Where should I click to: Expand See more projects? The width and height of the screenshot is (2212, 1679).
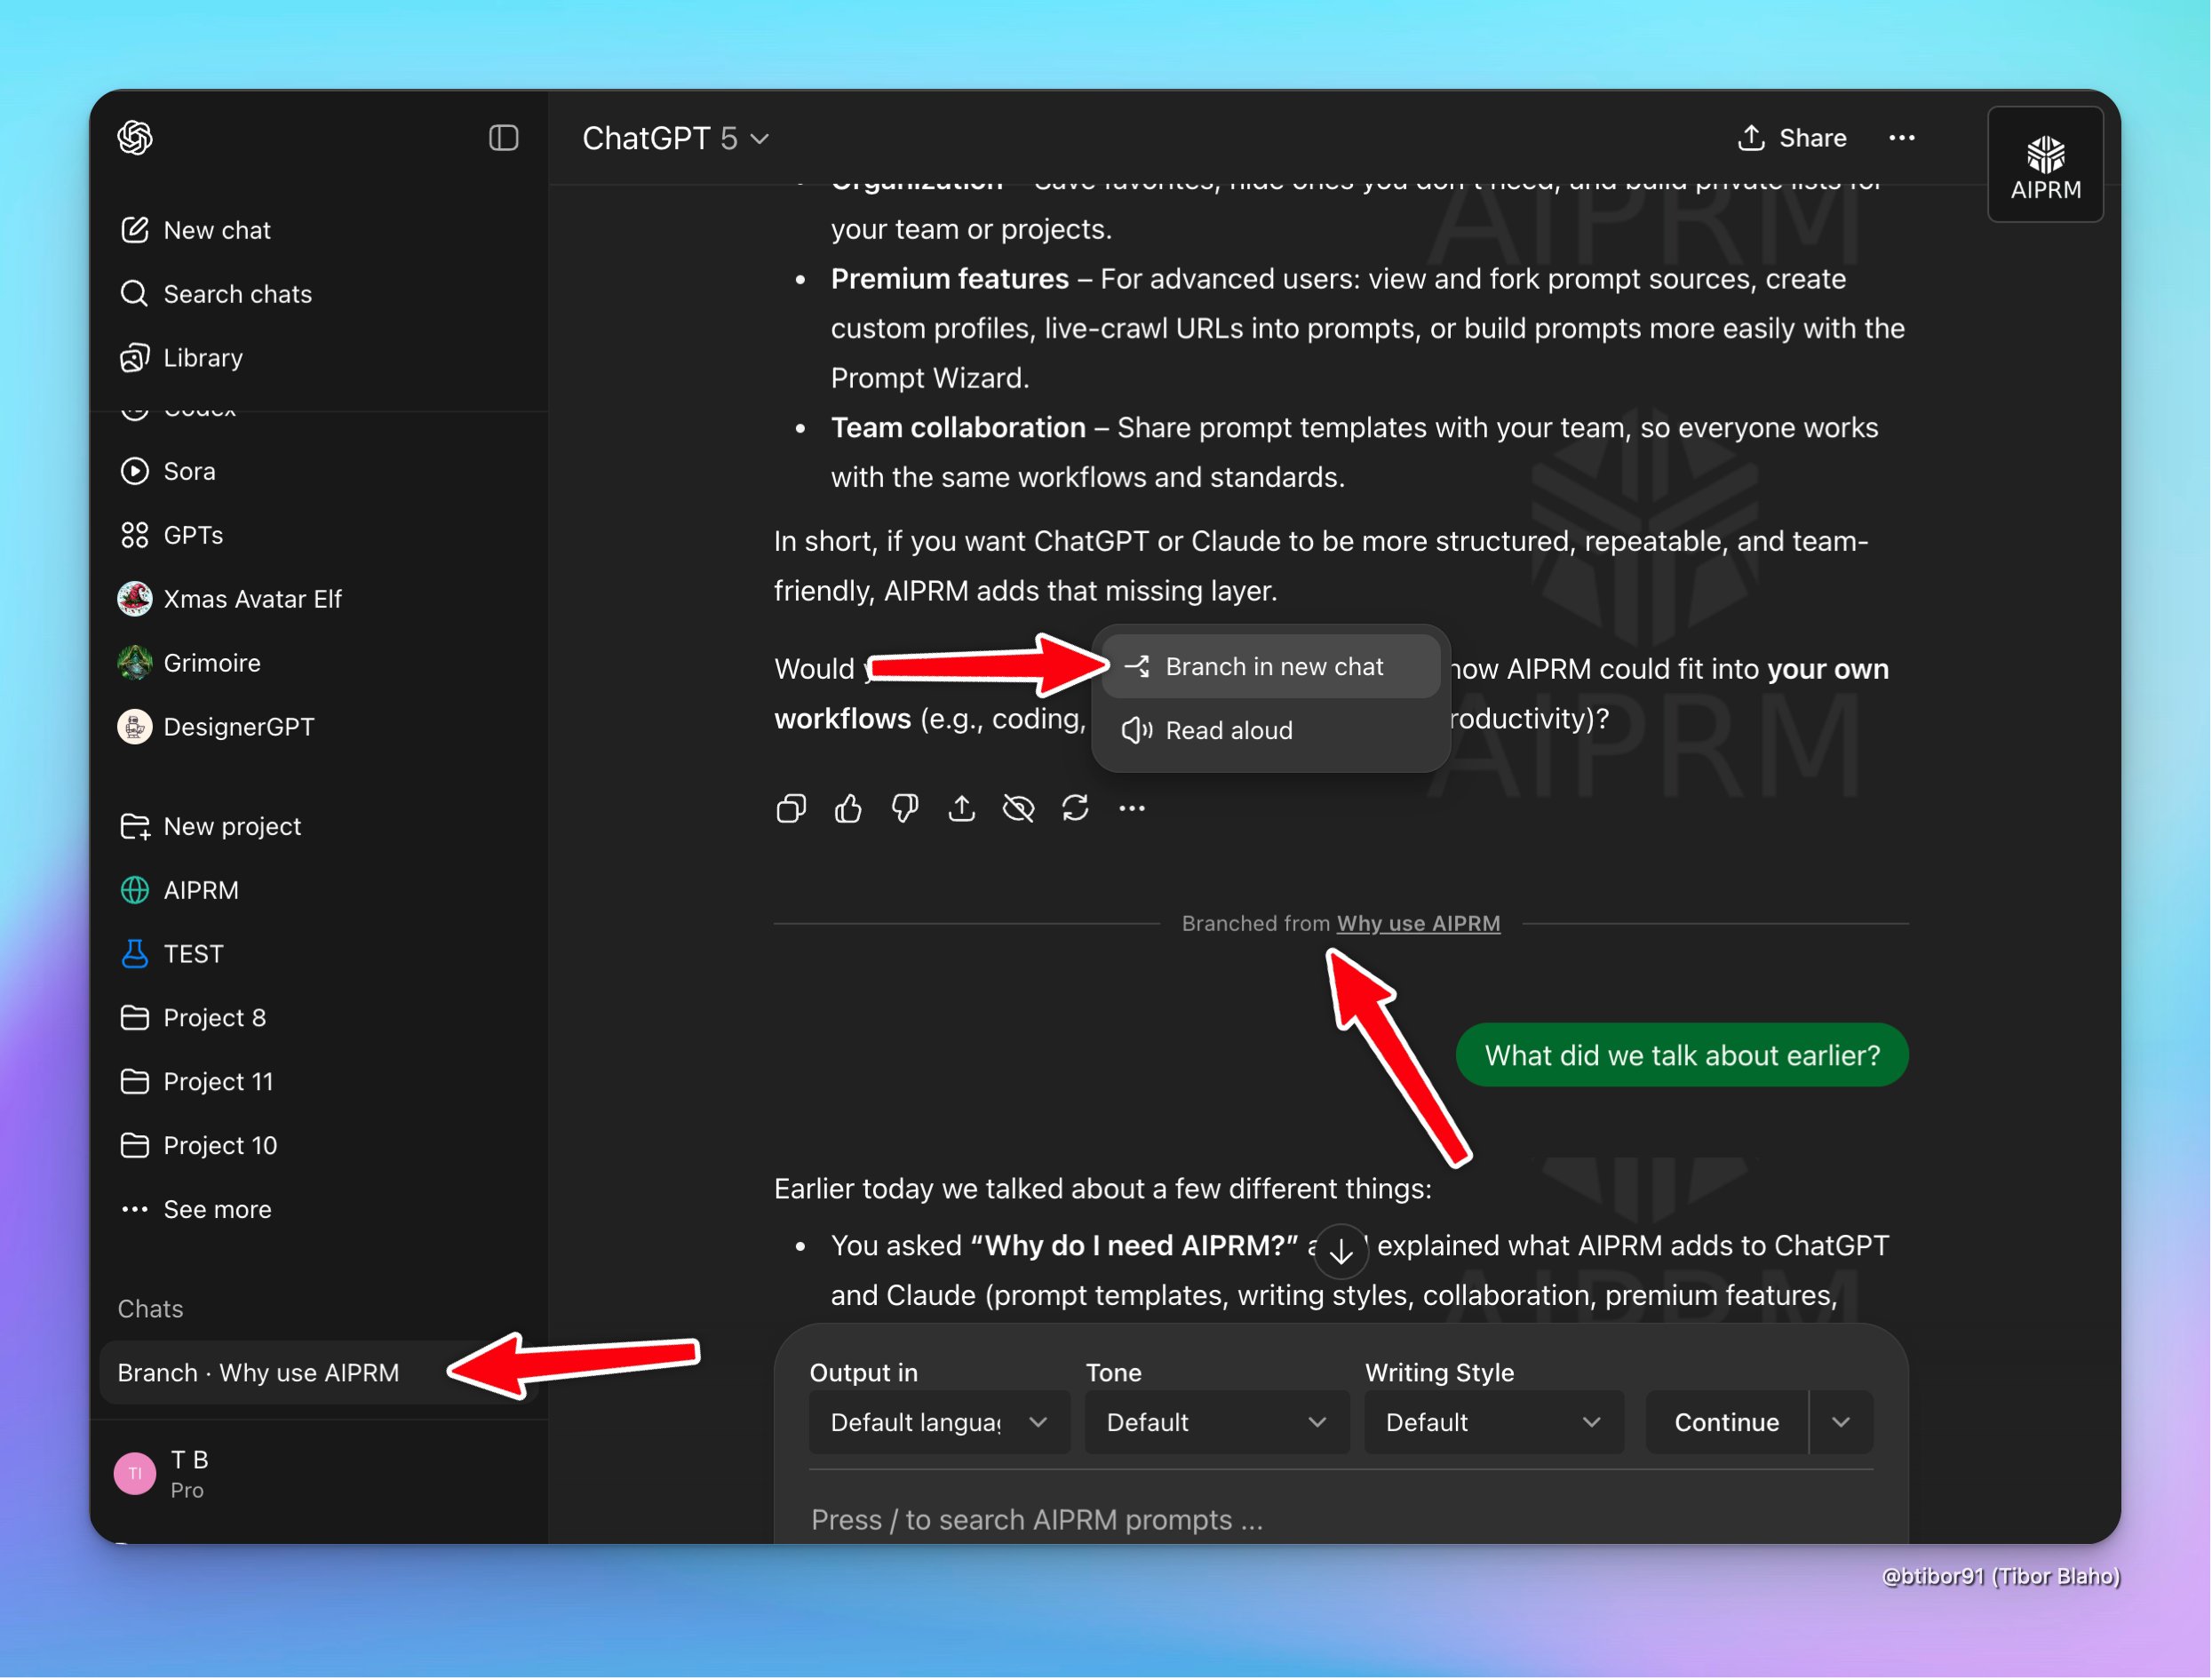(x=195, y=1210)
